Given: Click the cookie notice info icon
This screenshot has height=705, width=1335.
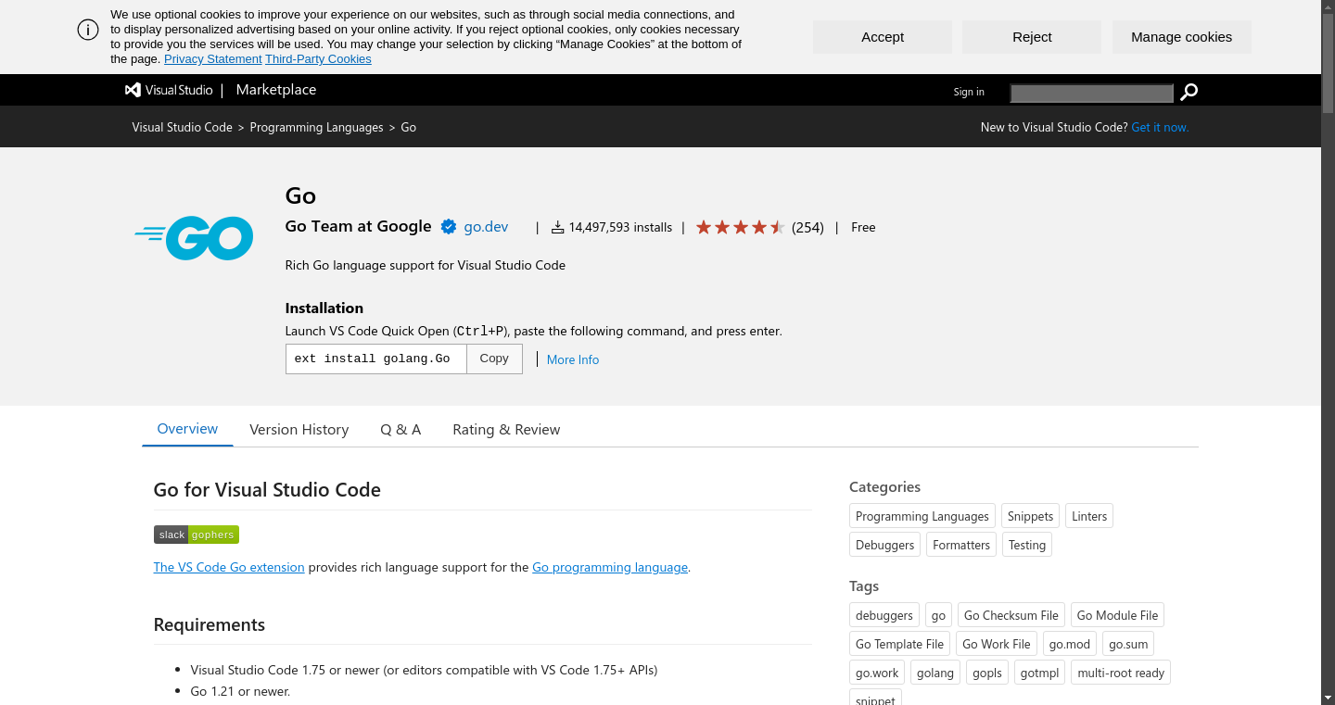Looking at the screenshot, I should tap(88, 30).
